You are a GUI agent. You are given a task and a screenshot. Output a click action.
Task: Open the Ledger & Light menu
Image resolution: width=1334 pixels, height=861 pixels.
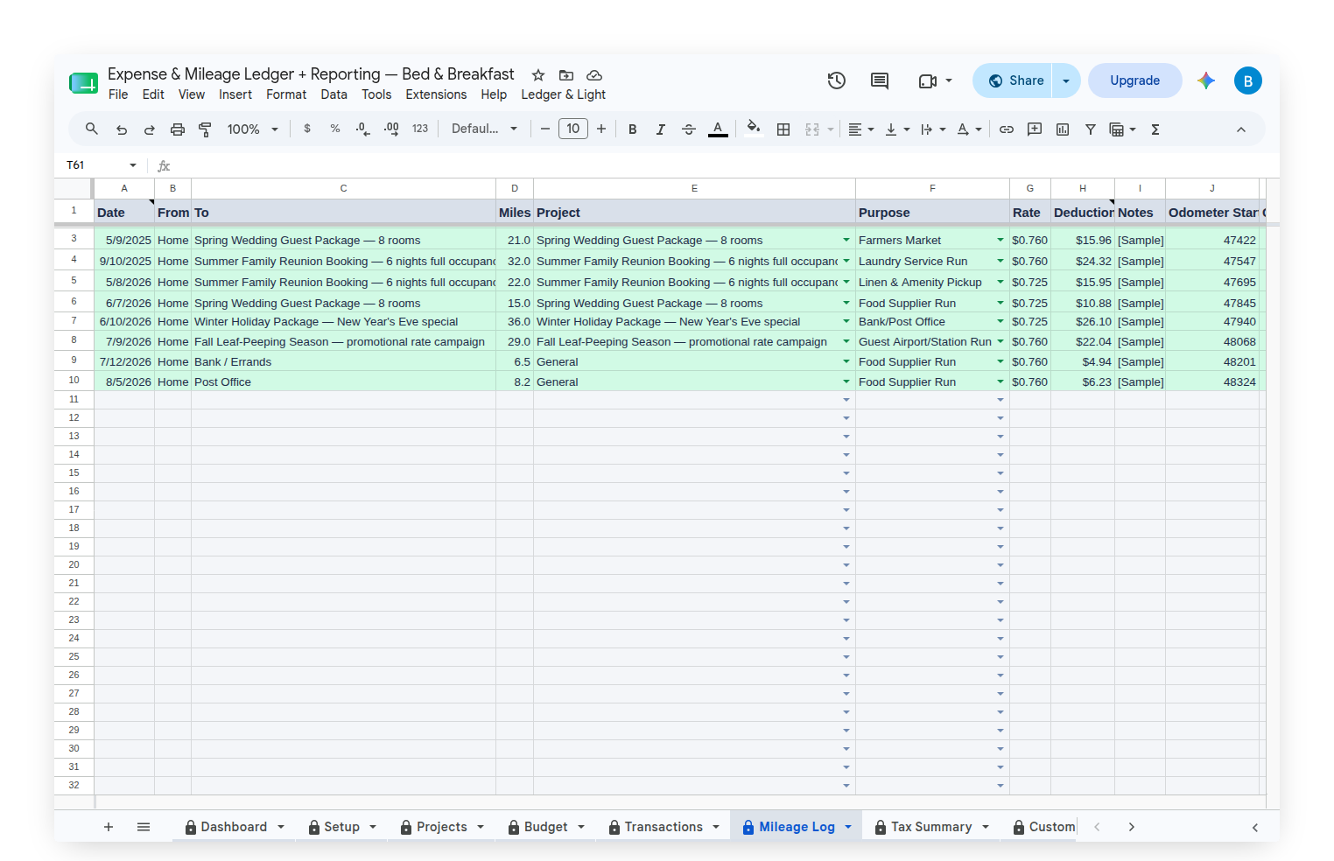(564, 94)
